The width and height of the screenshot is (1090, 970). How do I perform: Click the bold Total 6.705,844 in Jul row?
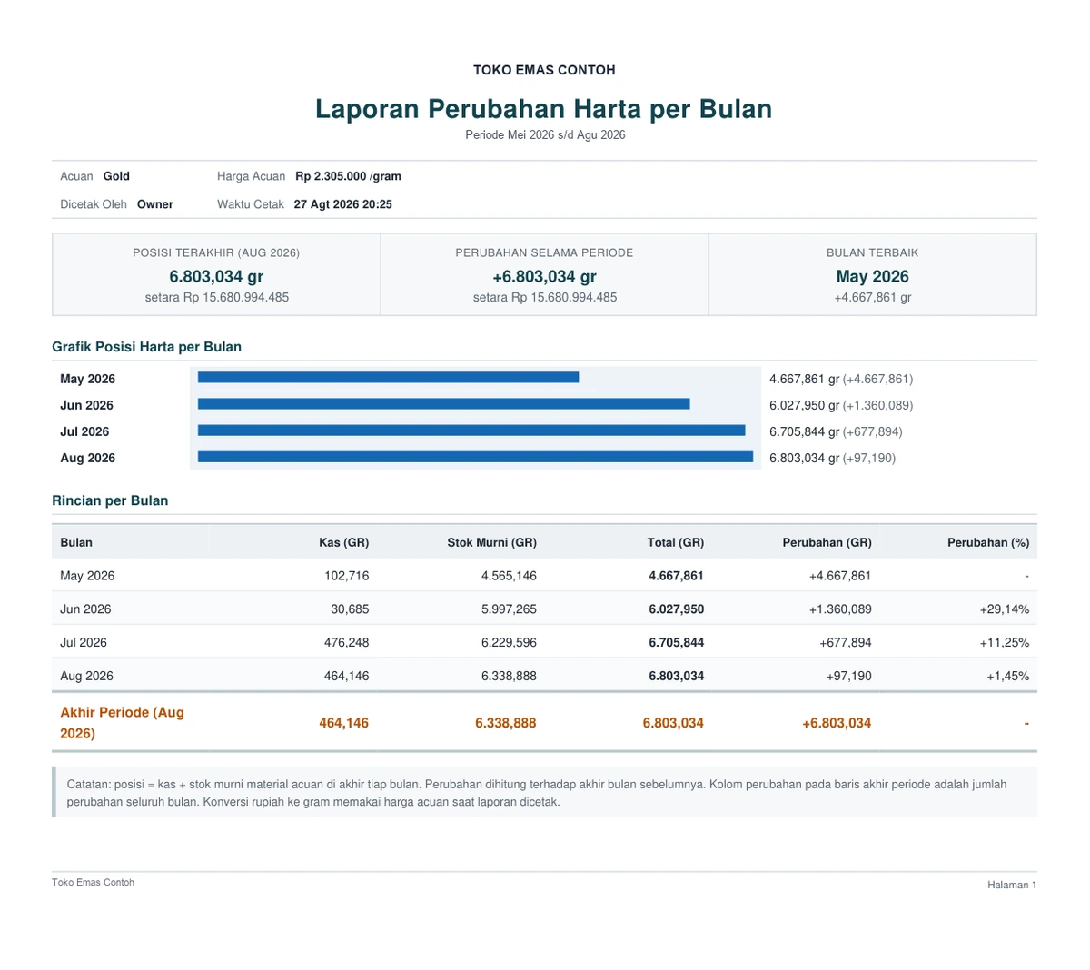pyautogui.click(x=676, y=642)
